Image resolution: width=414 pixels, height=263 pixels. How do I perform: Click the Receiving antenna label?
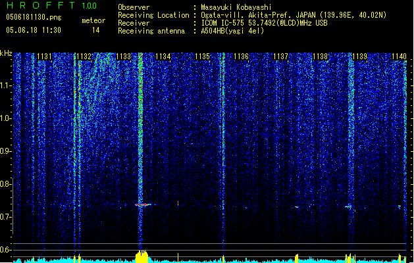click(x=151, y=31)
